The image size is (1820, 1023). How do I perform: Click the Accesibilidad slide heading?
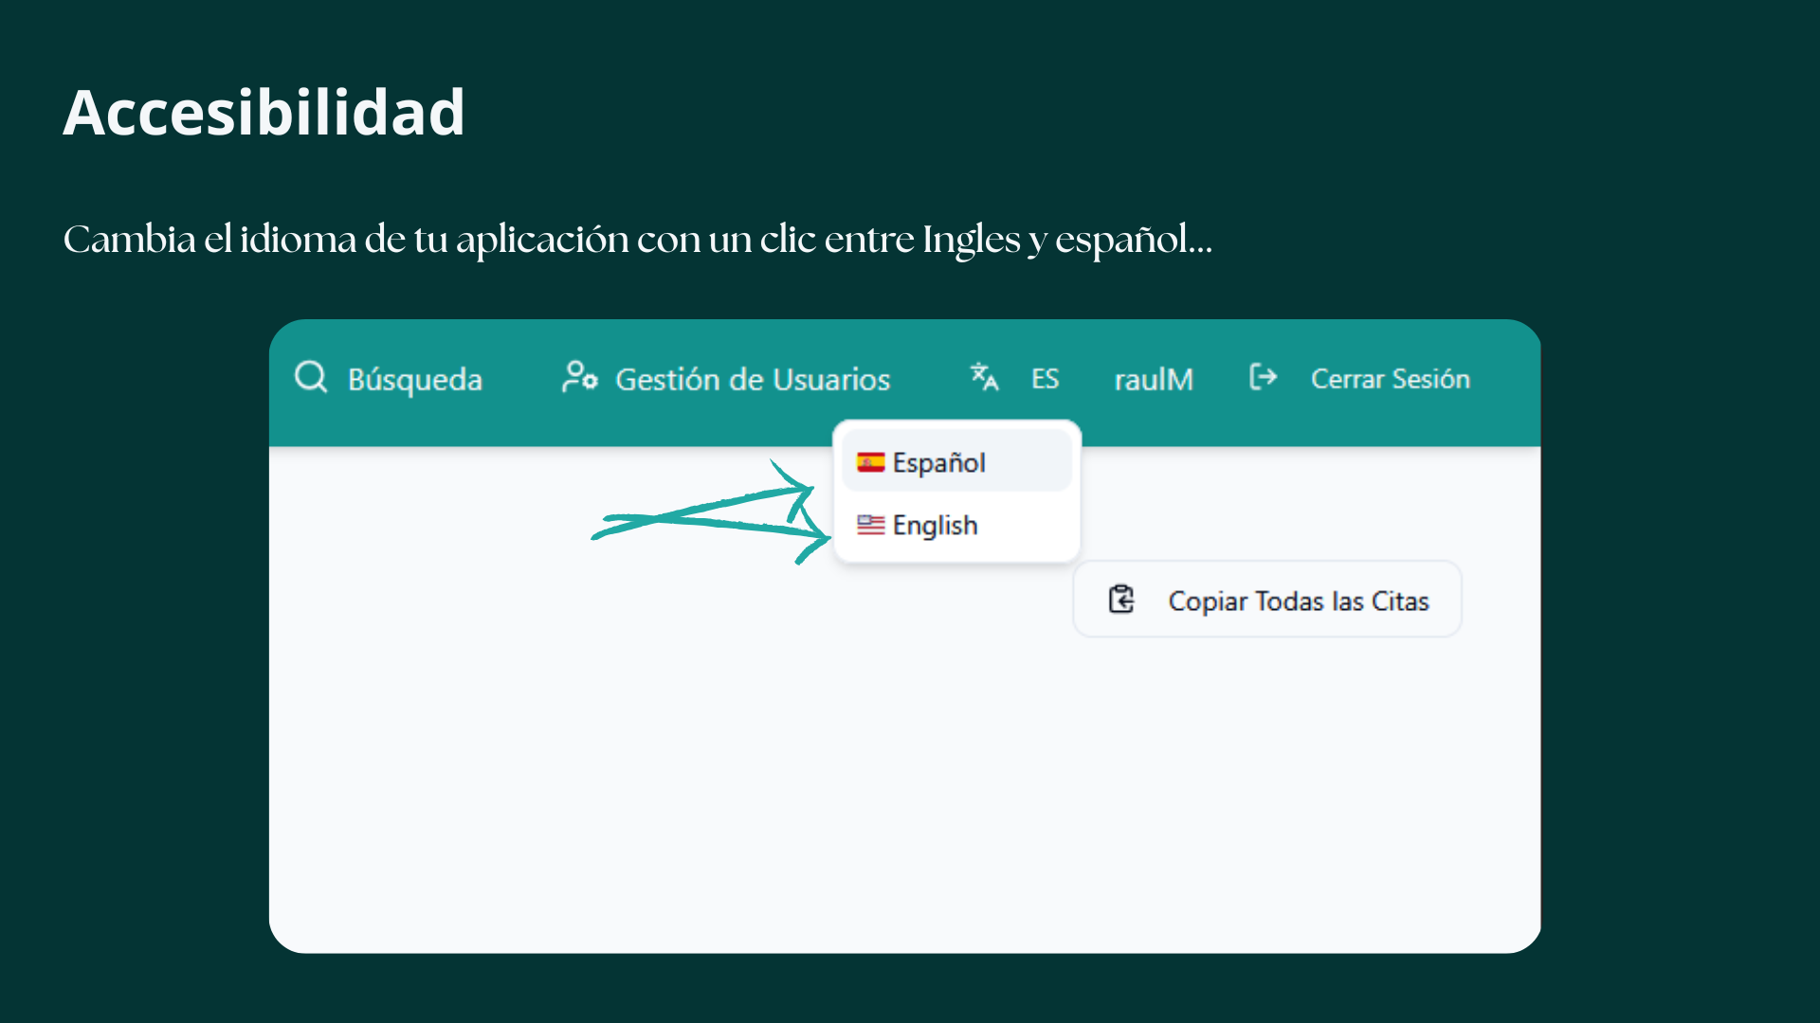tap(264, 113)
